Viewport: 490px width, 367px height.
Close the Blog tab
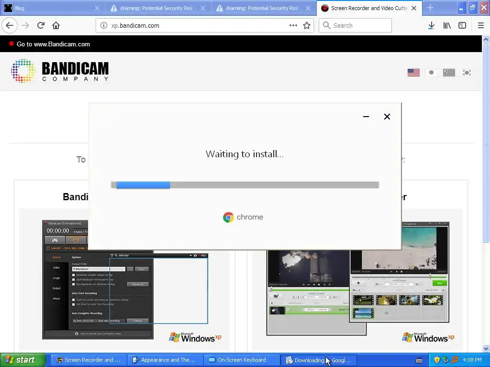point(97,8)
